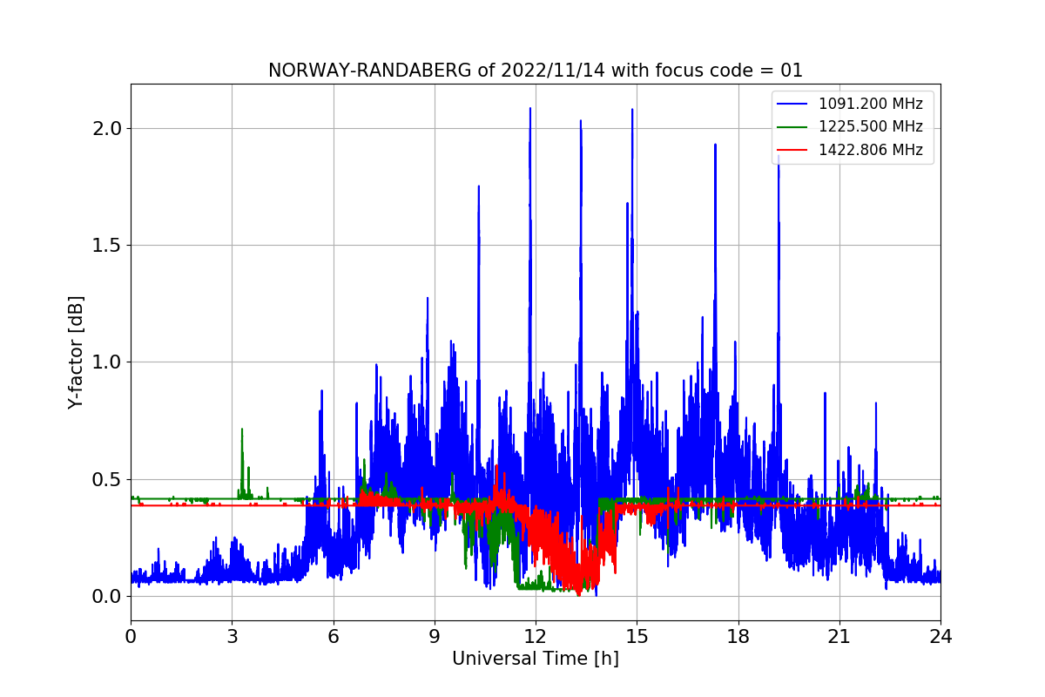Click the chart title NORWAY-RANDABERG of 2022/11/14
The width and height of the screenshot is (1045, 697).
click(536, 71)
